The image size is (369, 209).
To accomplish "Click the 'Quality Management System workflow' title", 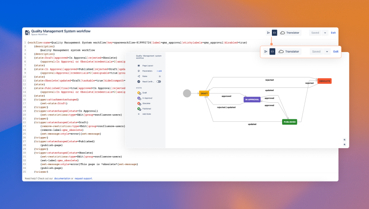I will click(x=61, y=31).
